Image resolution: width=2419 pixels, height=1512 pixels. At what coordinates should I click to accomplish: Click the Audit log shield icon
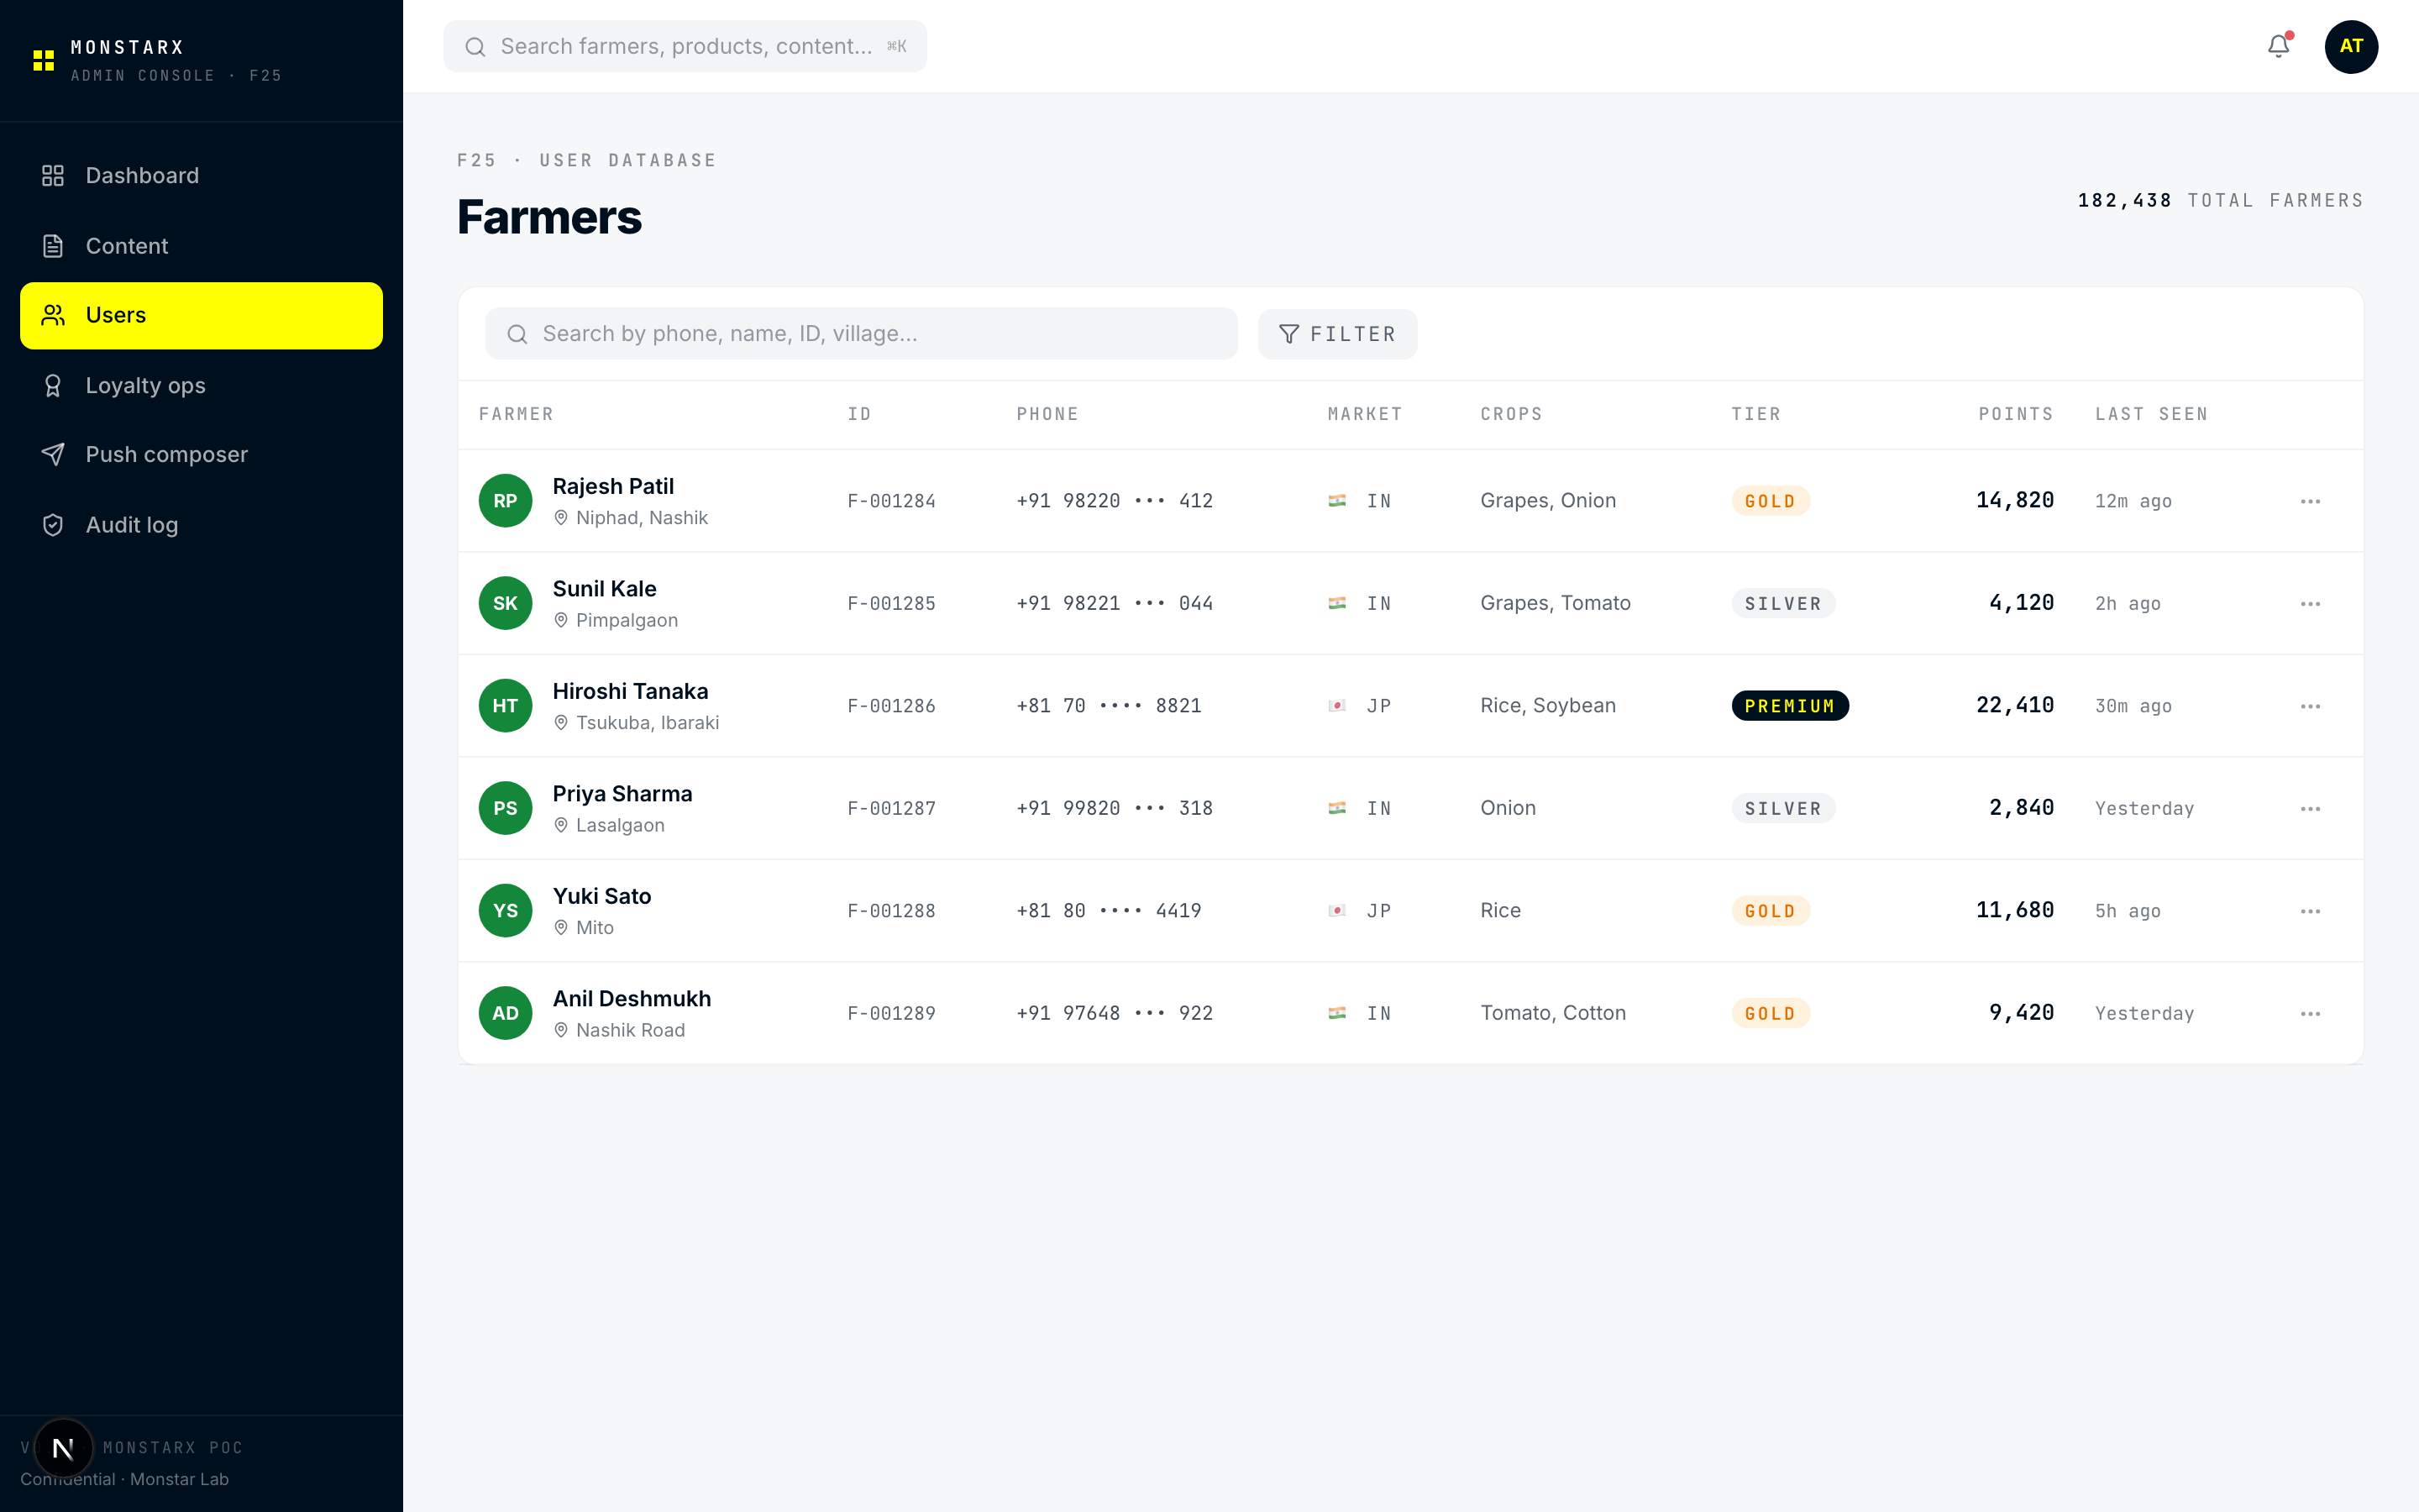click(53, 524)
